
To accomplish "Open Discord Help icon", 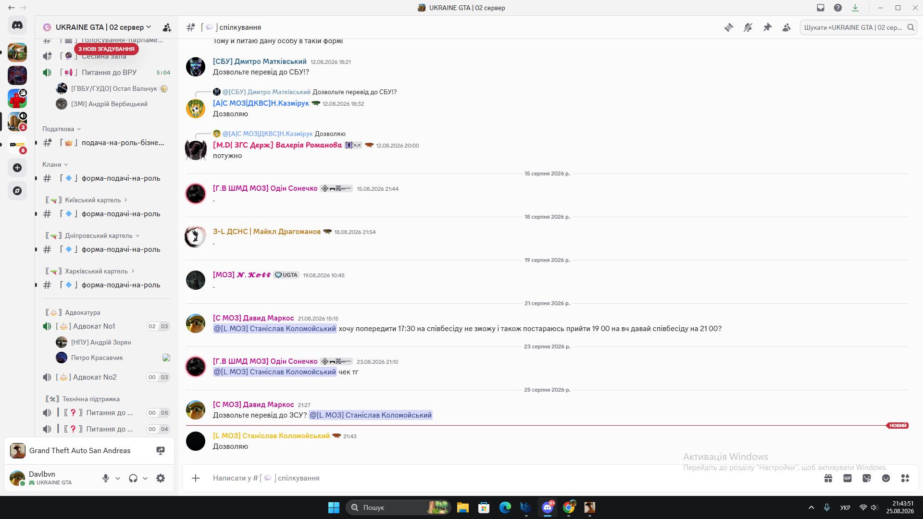I will 838,8.
